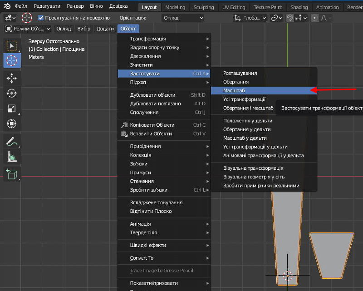
Task: Select the combined Transform tool
Action: [12, 123]
